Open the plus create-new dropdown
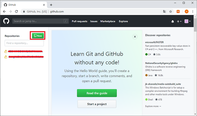 point(179,21)
